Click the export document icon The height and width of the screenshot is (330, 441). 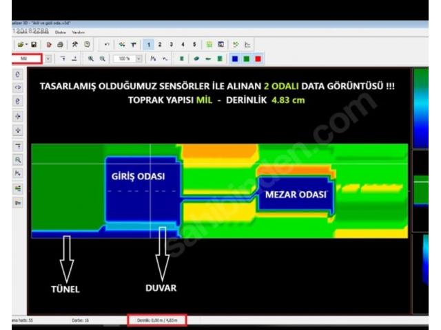[49, 44]
